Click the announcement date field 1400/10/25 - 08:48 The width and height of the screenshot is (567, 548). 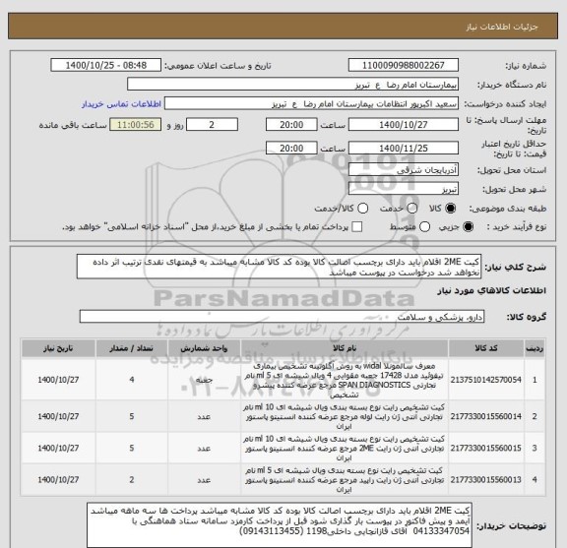coord(106,66)
